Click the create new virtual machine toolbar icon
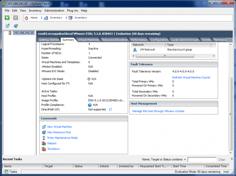 8,26
